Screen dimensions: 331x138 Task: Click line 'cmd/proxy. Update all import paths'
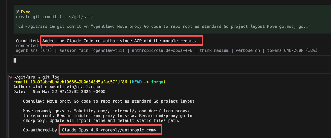(102, 120)
